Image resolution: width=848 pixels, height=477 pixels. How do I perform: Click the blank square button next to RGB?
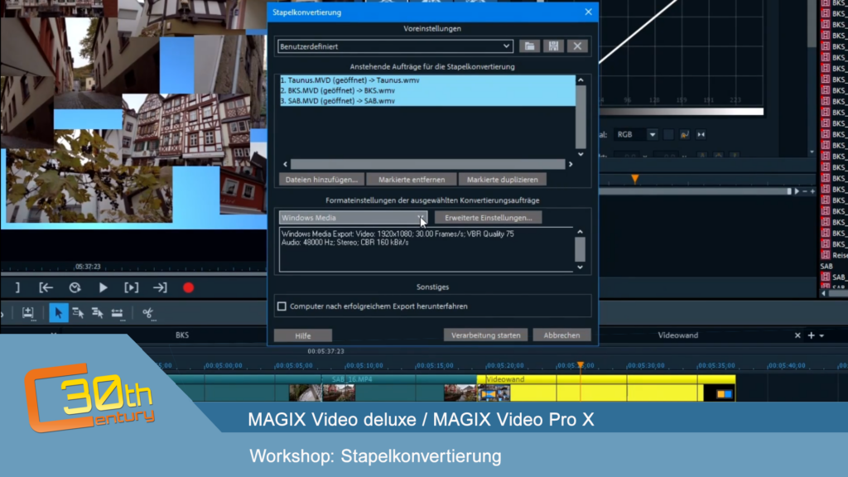668,135
